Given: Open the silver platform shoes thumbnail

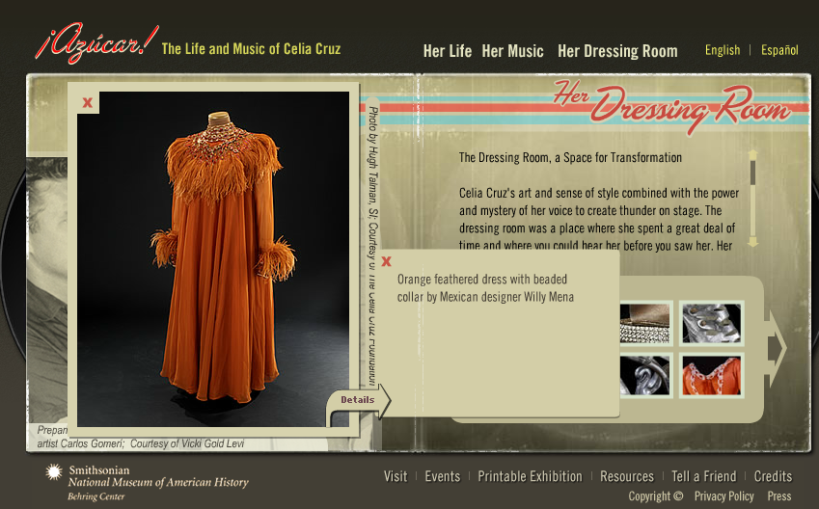Looking at the screenshot, I should [x=711, y=323].
